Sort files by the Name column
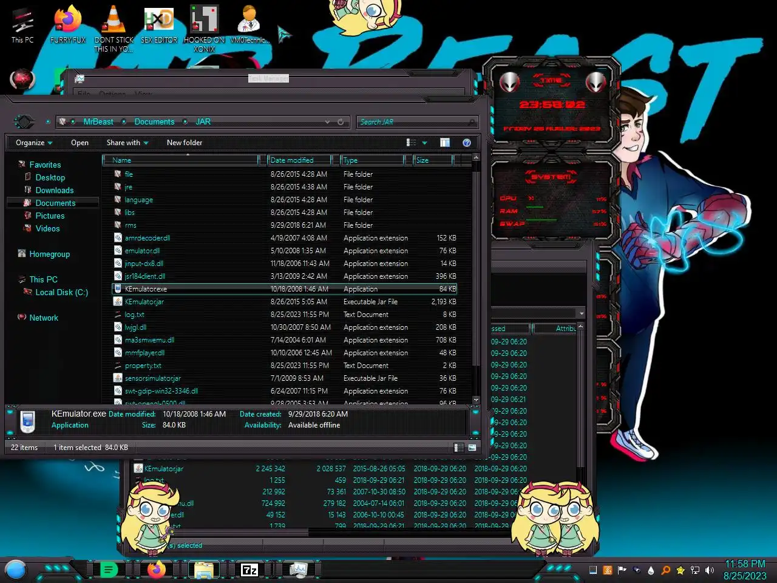The width and height of the screenshot is (777, 583). pyautogui.click(x=181, y=160)
